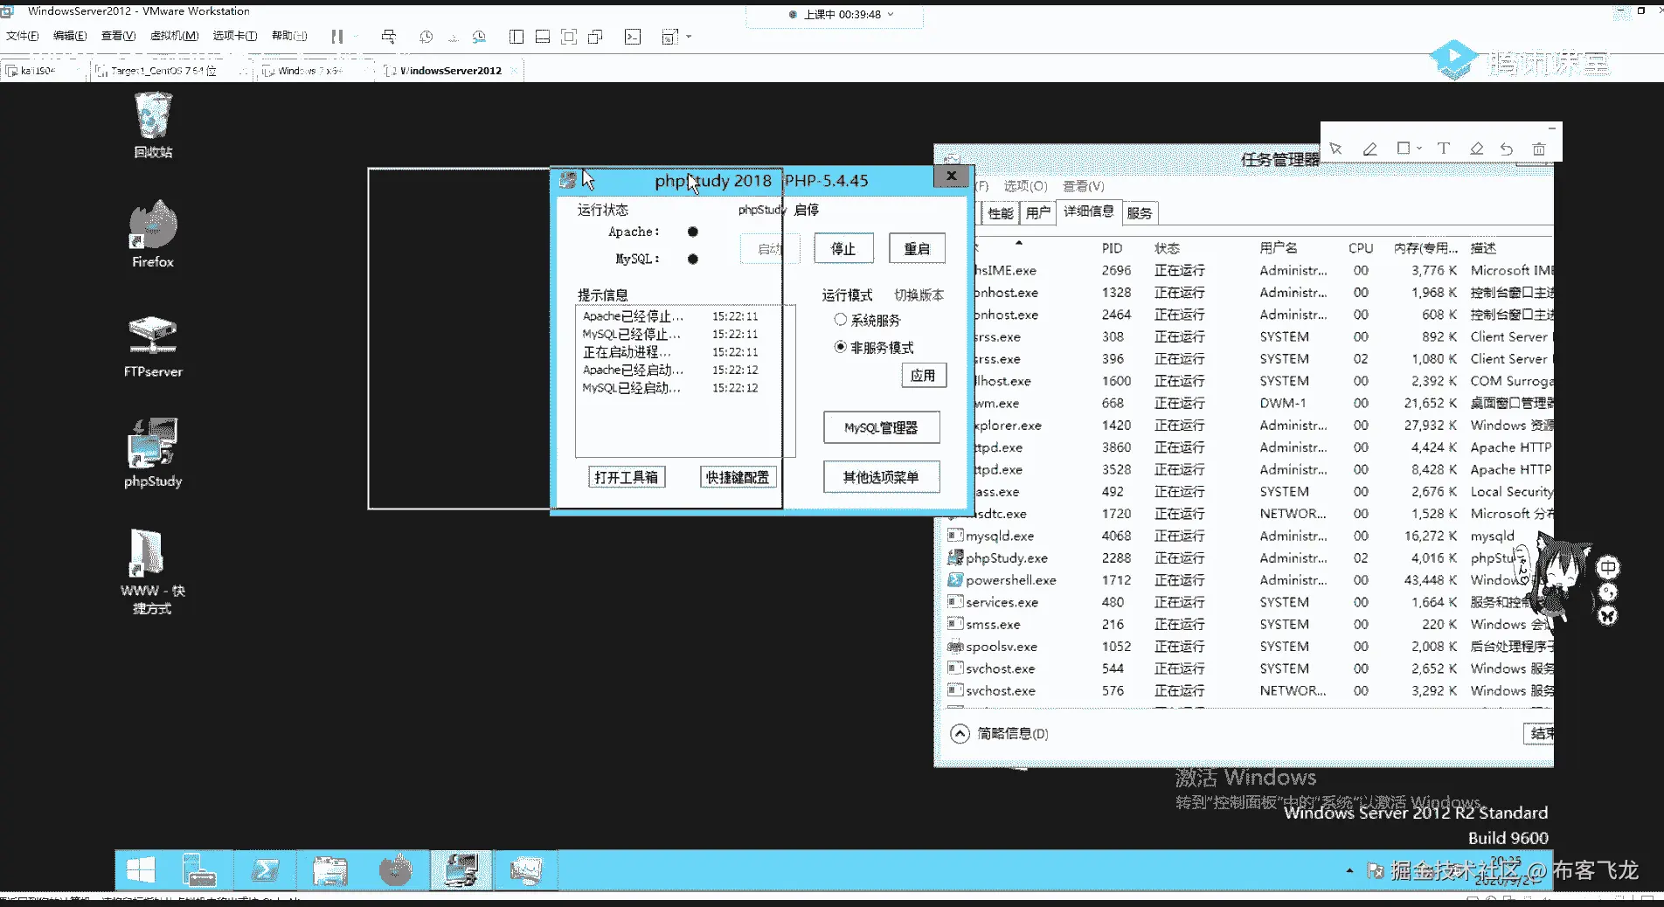Open the 选项卡(T) menu
This screenshot has height=907, width=1664.
pos(235,36)
